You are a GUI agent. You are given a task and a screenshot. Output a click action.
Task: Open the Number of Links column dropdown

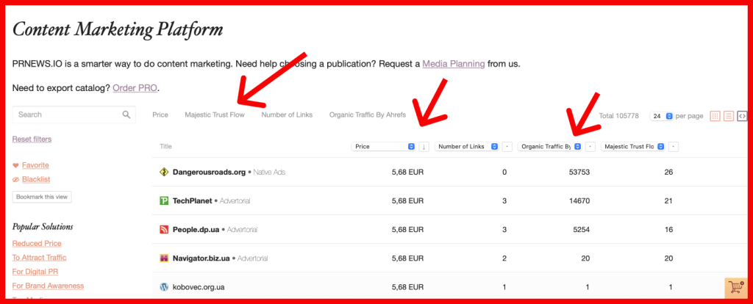pyautogui.click(x=466, y=147)
